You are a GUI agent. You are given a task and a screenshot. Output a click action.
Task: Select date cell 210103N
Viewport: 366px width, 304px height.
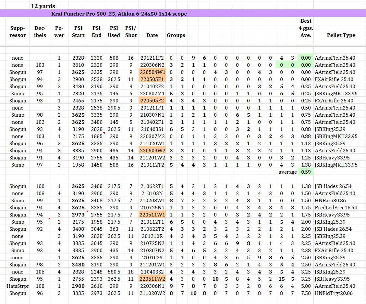point(152,193)
